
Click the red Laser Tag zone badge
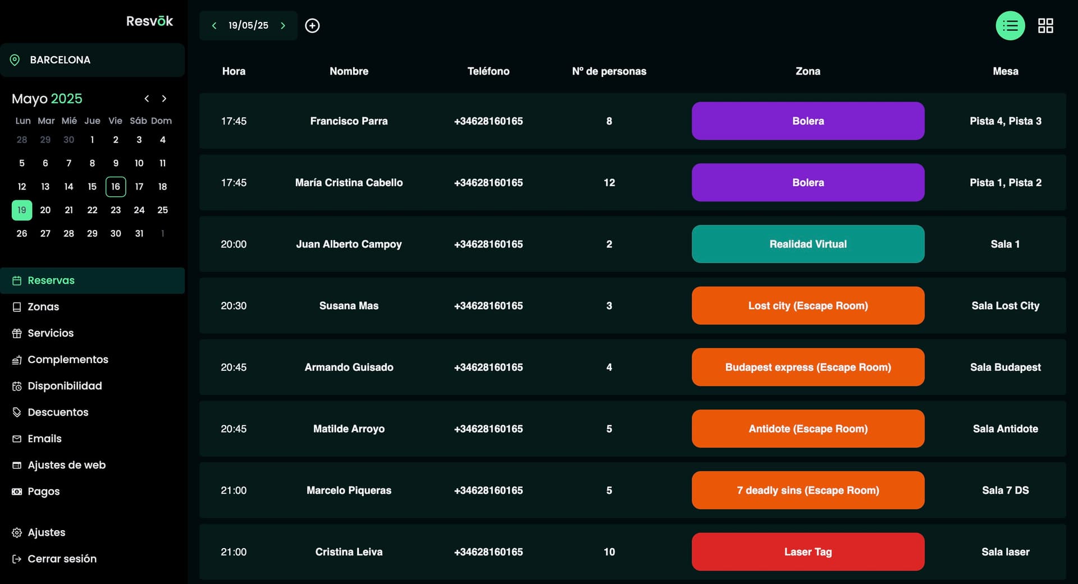807,552
